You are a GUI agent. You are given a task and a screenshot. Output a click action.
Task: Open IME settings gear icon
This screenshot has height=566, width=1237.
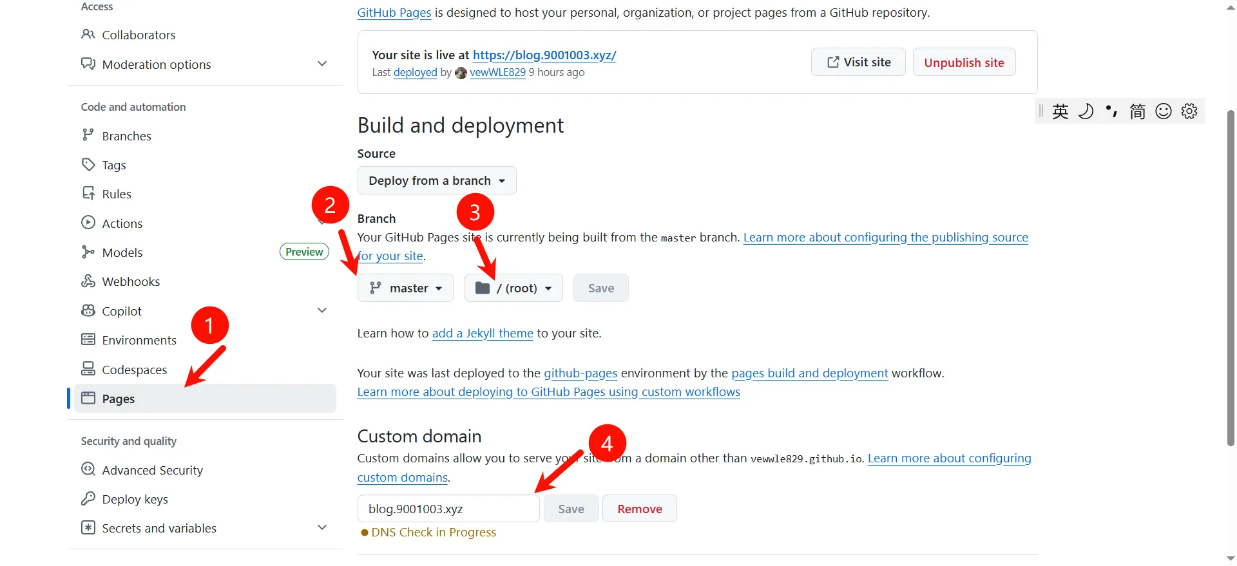click(x=1189, y=111)
